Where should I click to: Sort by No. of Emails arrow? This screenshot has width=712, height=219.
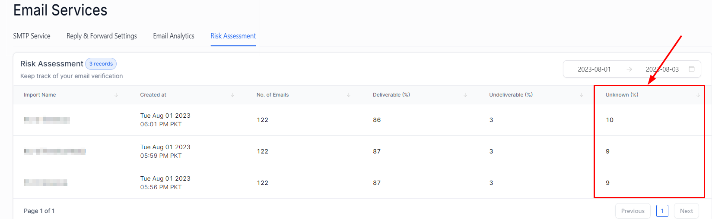point(349,95)
